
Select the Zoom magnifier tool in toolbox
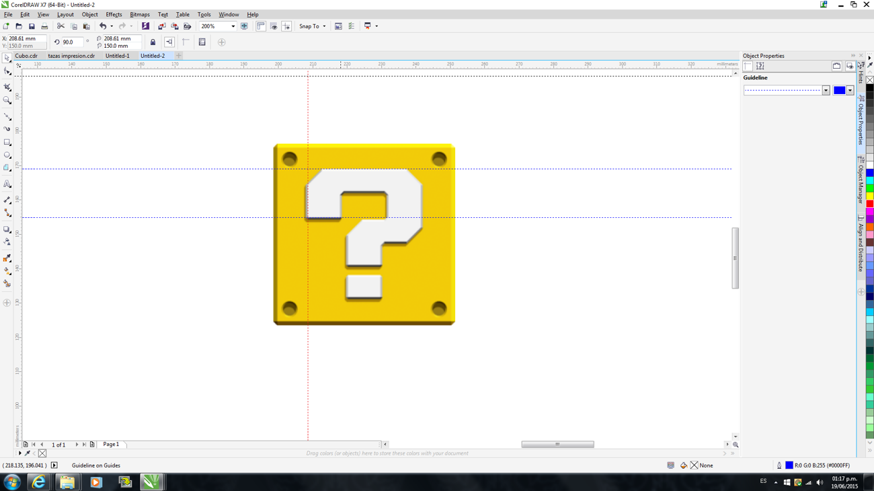click(7, 100)
